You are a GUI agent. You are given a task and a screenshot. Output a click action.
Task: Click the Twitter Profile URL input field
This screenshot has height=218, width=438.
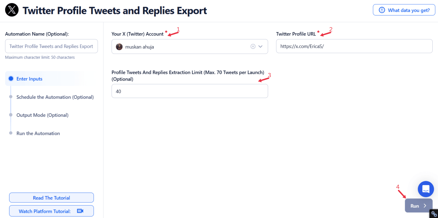click(x=354, y=46)
